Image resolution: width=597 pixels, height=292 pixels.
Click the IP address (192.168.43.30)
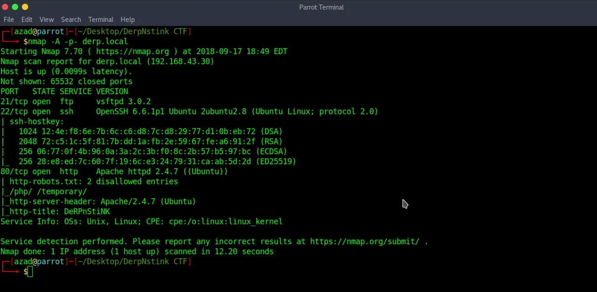[180, 61]
